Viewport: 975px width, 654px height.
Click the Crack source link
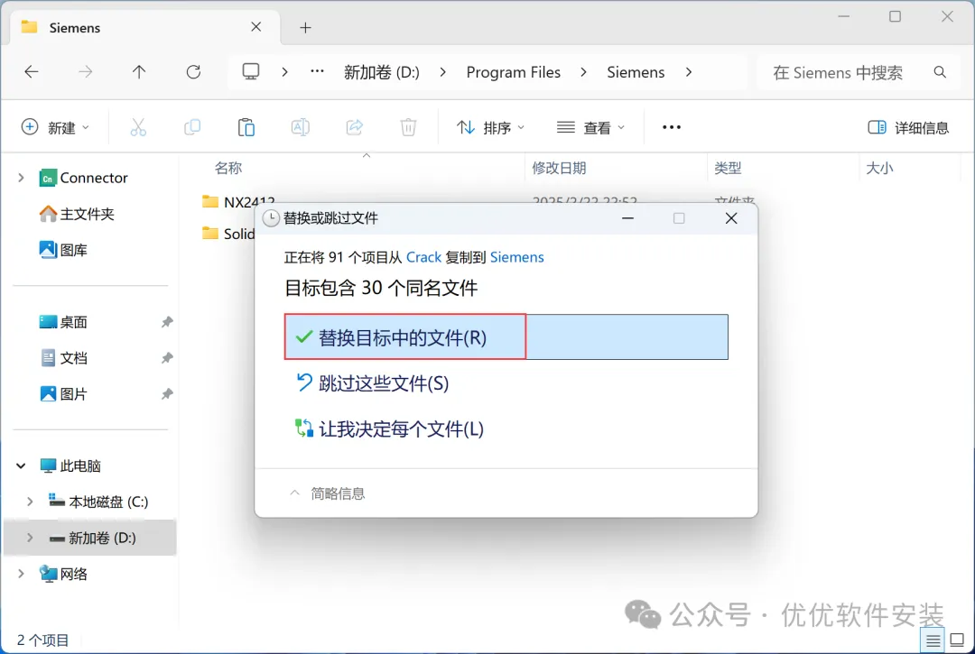(423, 257)
